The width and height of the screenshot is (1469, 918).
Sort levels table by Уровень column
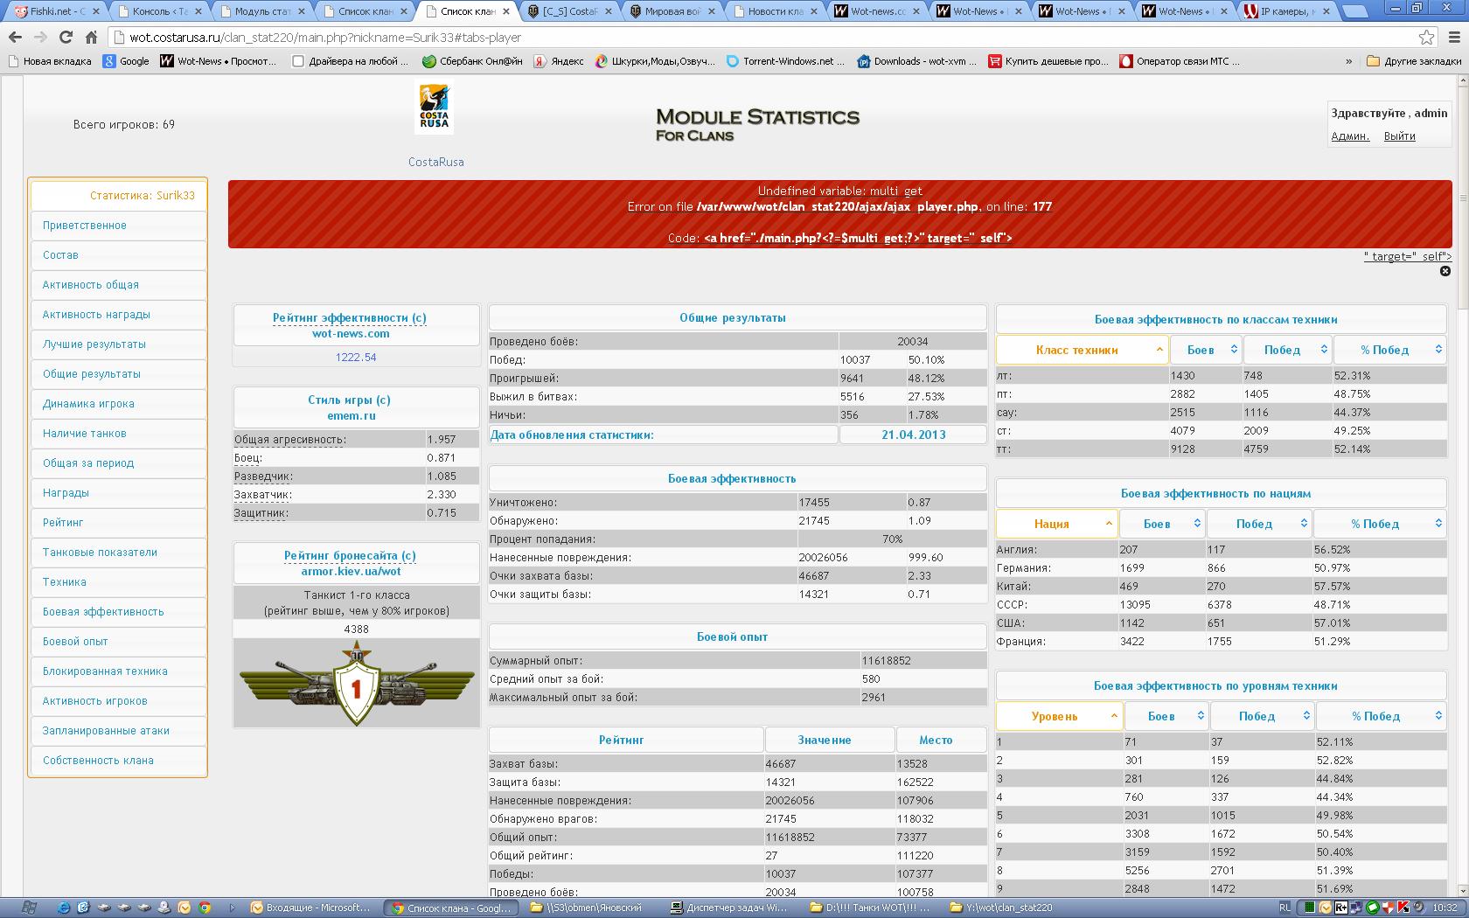pyautogui.click(x=1058, y=716)
